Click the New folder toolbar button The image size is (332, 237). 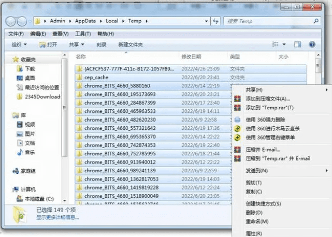click(131, 45)
